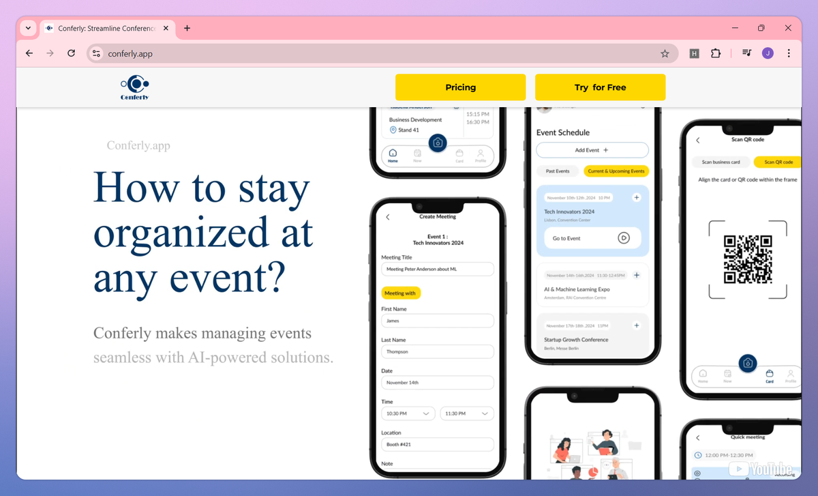Click the Meeting Title input field
Image resolution: width=818 pixels, height=496 pixels.
click(438, 269)
